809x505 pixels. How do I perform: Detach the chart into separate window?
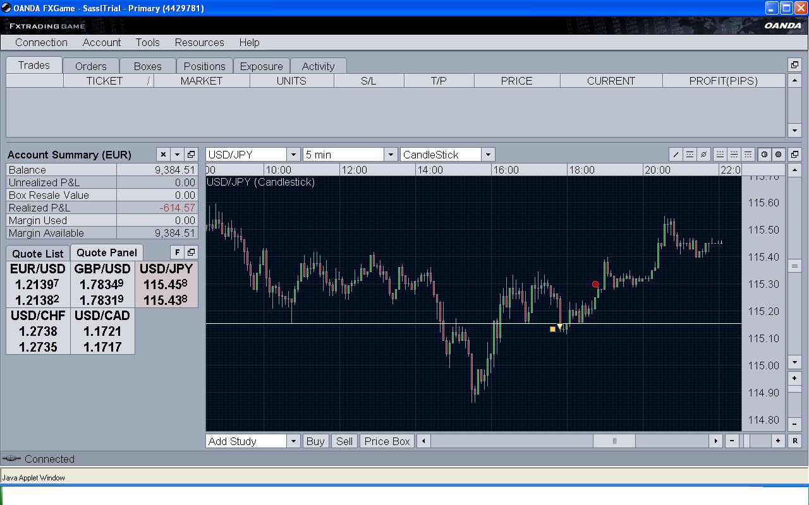click(x=794, y=155)
